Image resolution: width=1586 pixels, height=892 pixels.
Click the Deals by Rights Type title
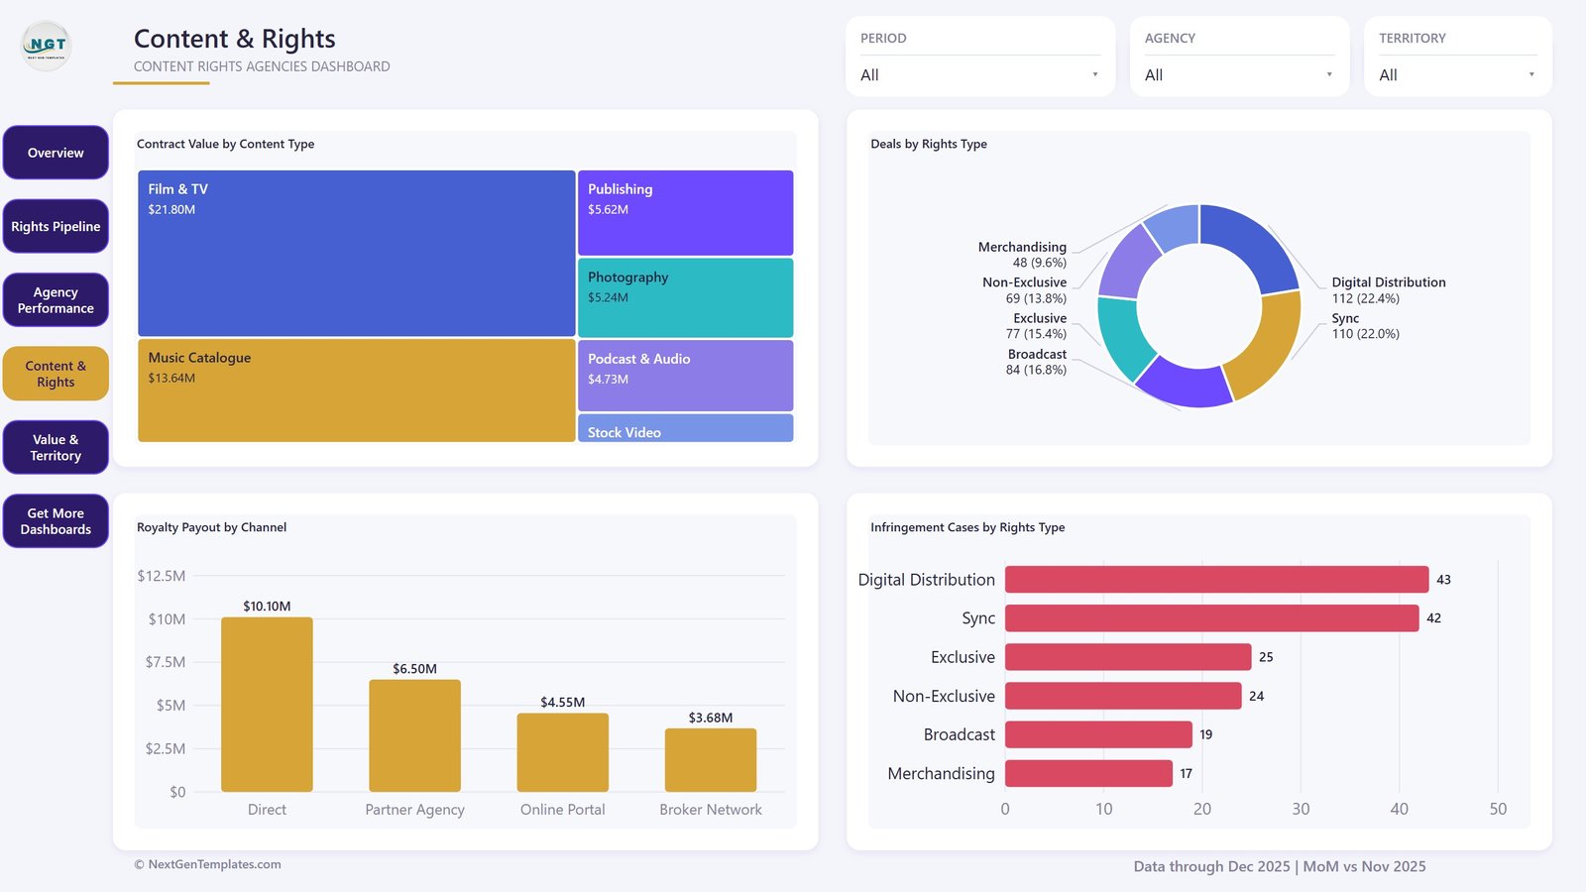[929, 144]
